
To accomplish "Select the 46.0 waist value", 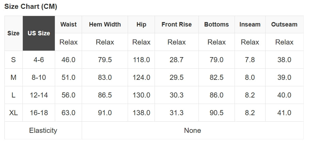I will click(x=68, y=60).
